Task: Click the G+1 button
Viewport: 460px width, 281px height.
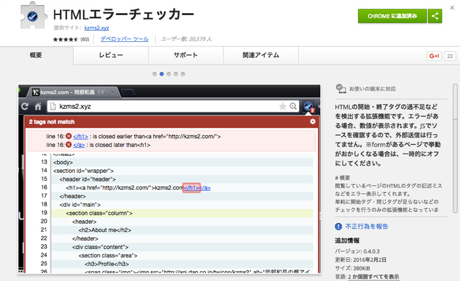Action: pos(434,56)
